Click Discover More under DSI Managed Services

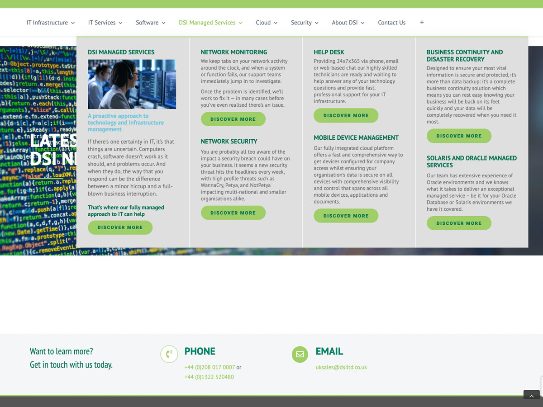click(x=120, y=227)
